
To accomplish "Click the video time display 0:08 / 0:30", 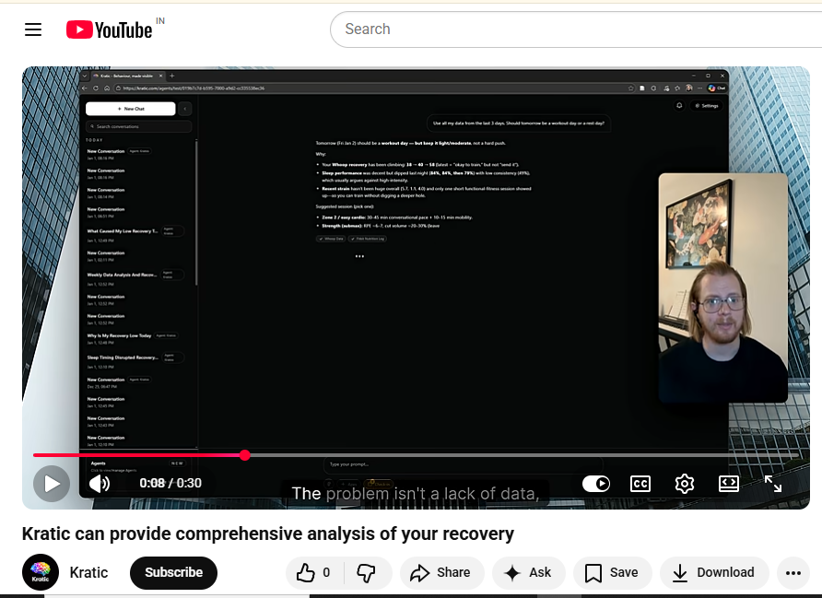I will coord(170,483).
